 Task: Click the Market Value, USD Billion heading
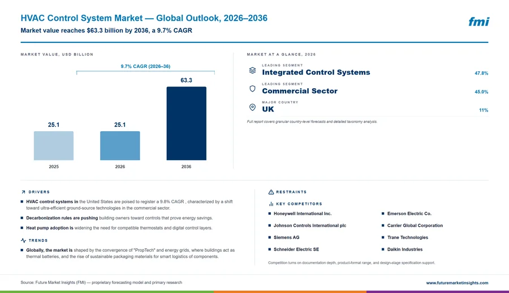click(57, 54)
